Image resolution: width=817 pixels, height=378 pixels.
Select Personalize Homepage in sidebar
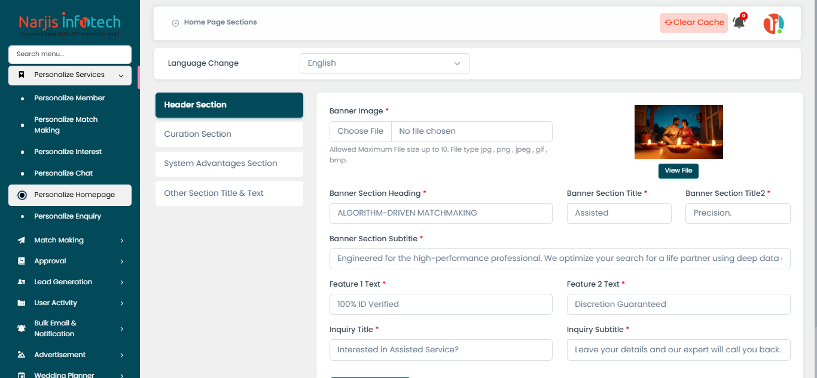69,195
